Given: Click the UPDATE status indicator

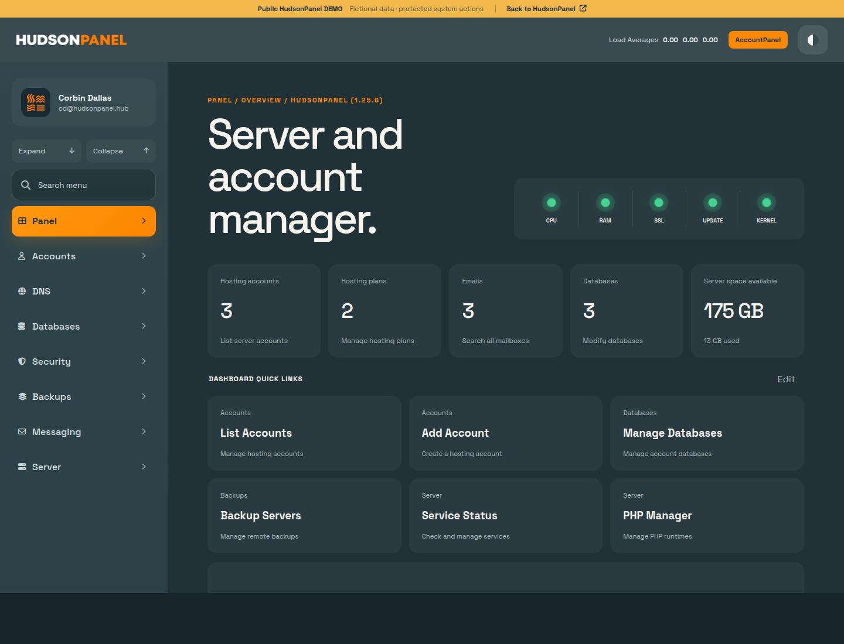Looking at the screenshot, I should tap(713, 203).
